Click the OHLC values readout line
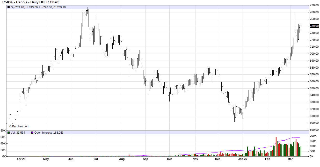 tap(38, 7)
